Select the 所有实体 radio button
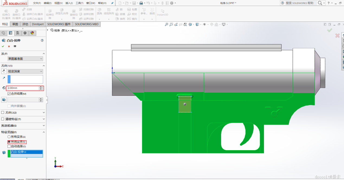344x180 pixels. [x=9, y=137]
